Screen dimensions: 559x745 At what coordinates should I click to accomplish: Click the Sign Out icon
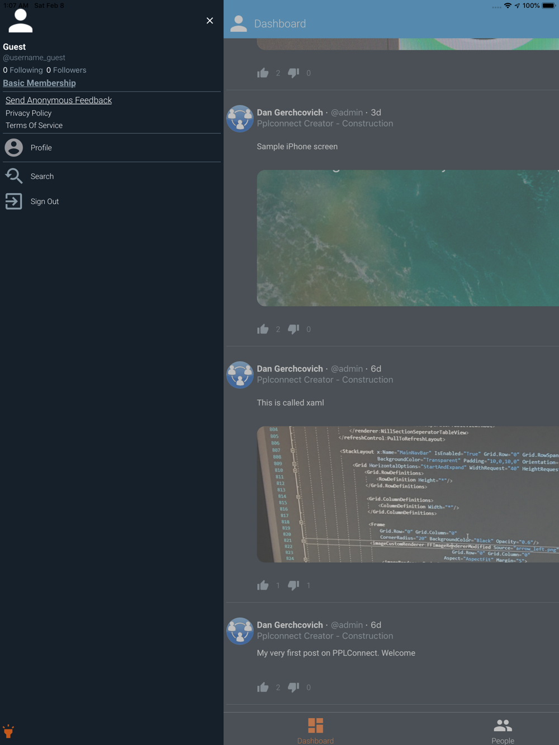pyautogui.click(x=14, y=202)
